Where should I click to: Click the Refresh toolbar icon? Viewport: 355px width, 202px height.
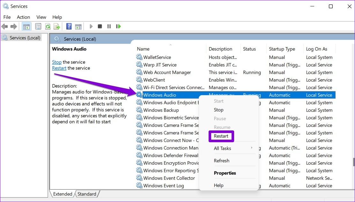tap(48, 26)
